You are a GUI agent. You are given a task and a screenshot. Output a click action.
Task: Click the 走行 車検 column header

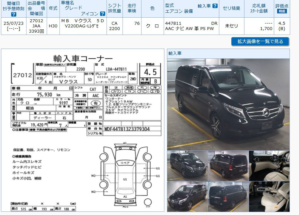132,8
